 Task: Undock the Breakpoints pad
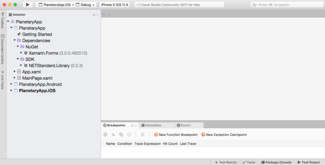(x=133, y=126)
